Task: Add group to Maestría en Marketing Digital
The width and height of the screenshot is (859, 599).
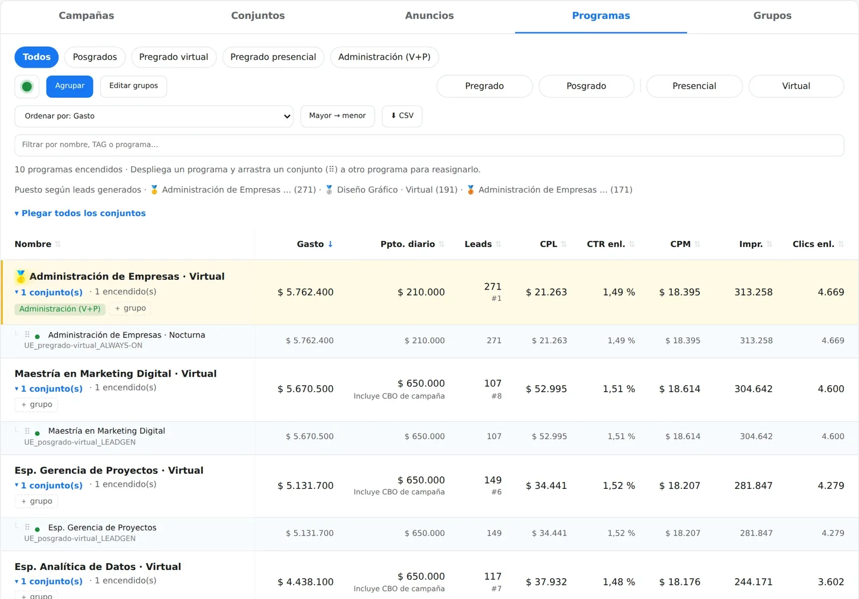Action: 37,405
